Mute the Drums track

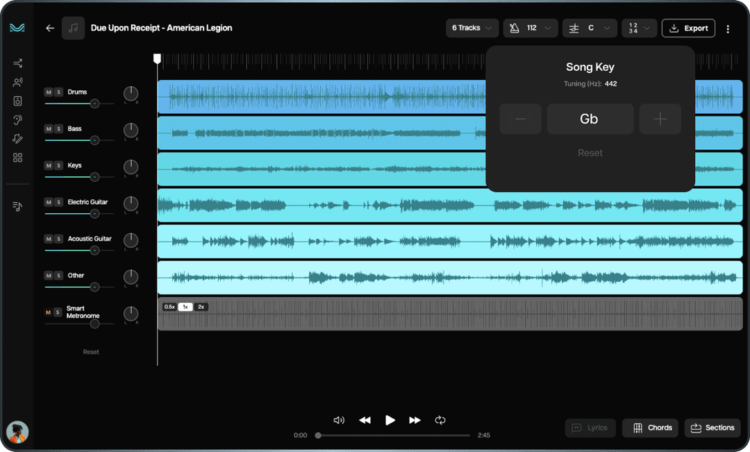[x=47, y=91]
